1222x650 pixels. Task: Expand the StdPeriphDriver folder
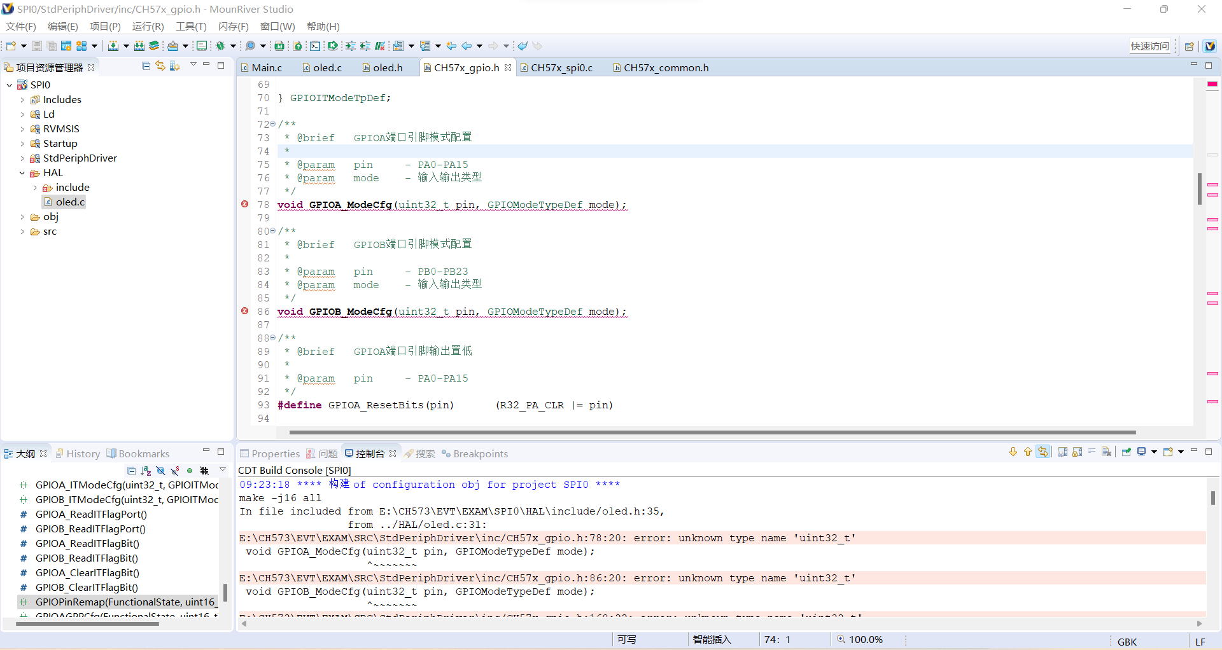(22, 158)
